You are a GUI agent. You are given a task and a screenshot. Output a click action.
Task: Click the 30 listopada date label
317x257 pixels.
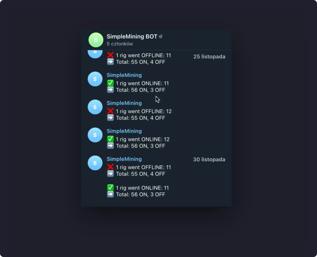[x=209, y=160]
